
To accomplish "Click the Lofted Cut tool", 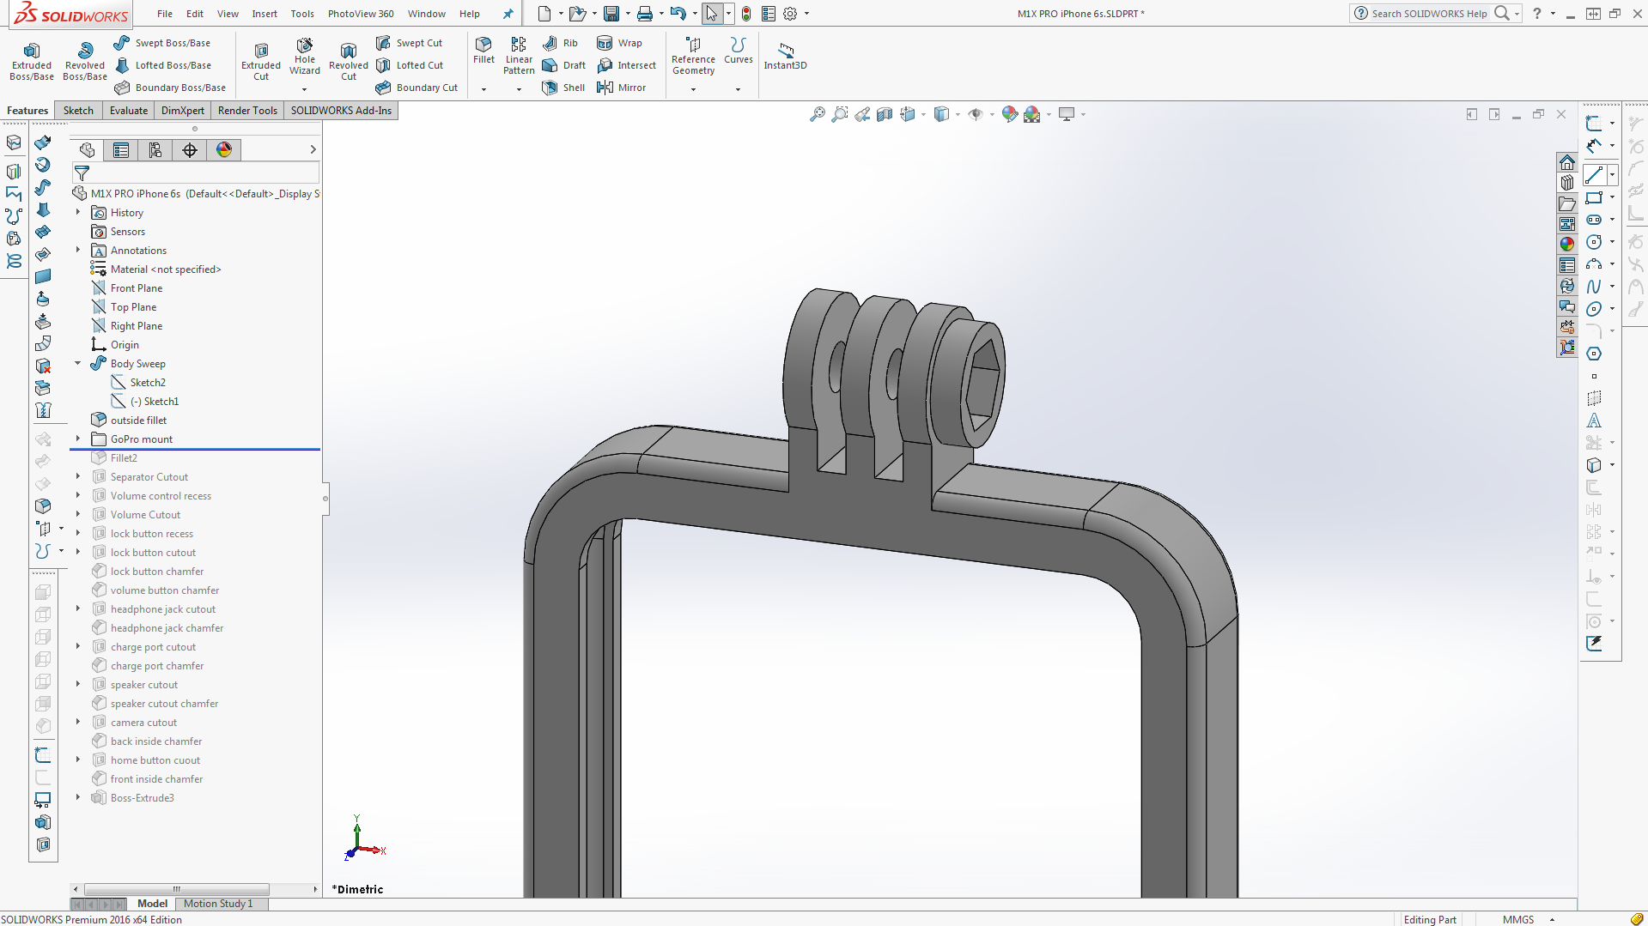I will pos(410,65).
